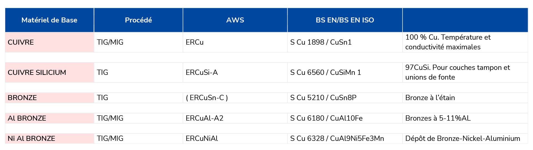Select the Procédé column header
533x150 pixels.
[138, 20]
